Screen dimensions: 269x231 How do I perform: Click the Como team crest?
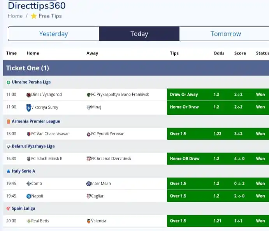pyautogui.click(x=29, y=184)
